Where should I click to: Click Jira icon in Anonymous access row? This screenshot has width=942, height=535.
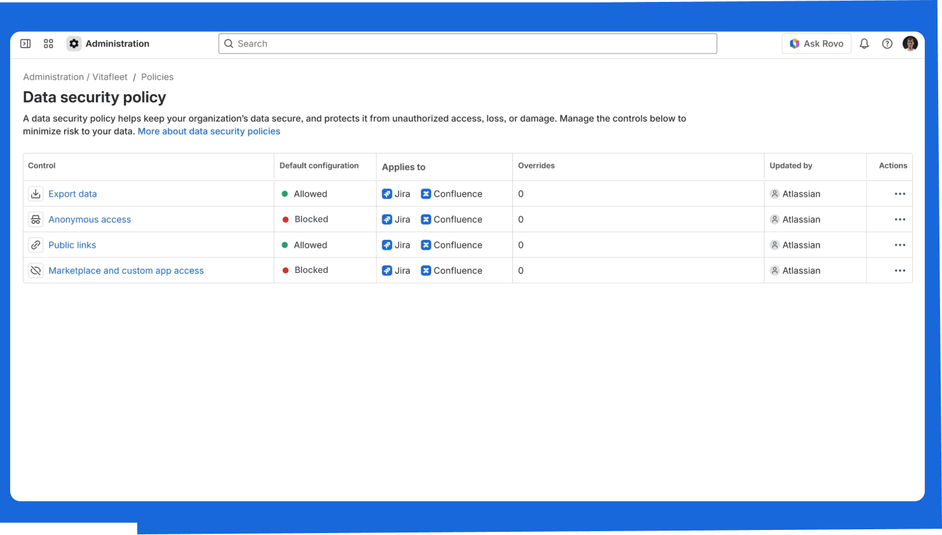pos(387,220)
